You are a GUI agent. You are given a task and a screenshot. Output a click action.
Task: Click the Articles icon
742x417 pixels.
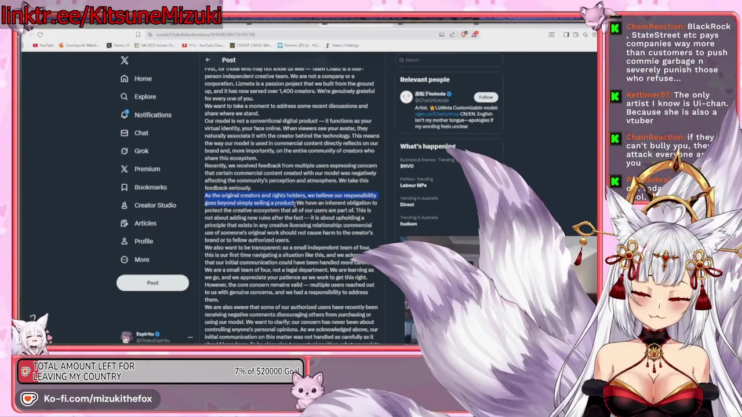(x=124, y=223)
